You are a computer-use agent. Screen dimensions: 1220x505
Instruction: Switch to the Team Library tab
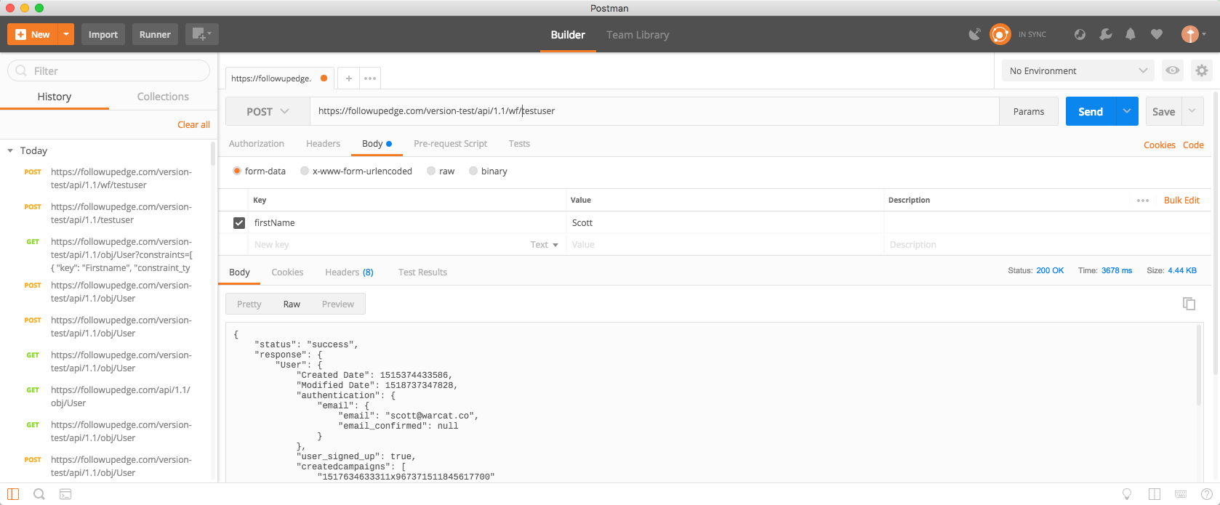pyautogui.click(x=638, y=35)
